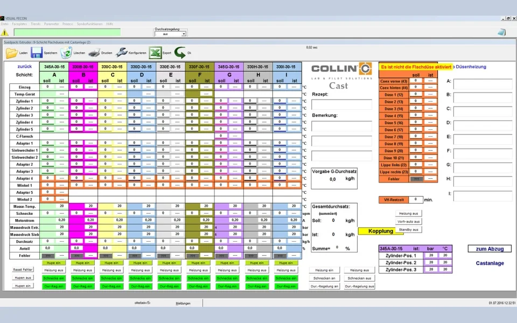This screenshot has width=517, height=323.
Task: Open Konfigurieren via the wrench icon
Action: tap(121, 53)
